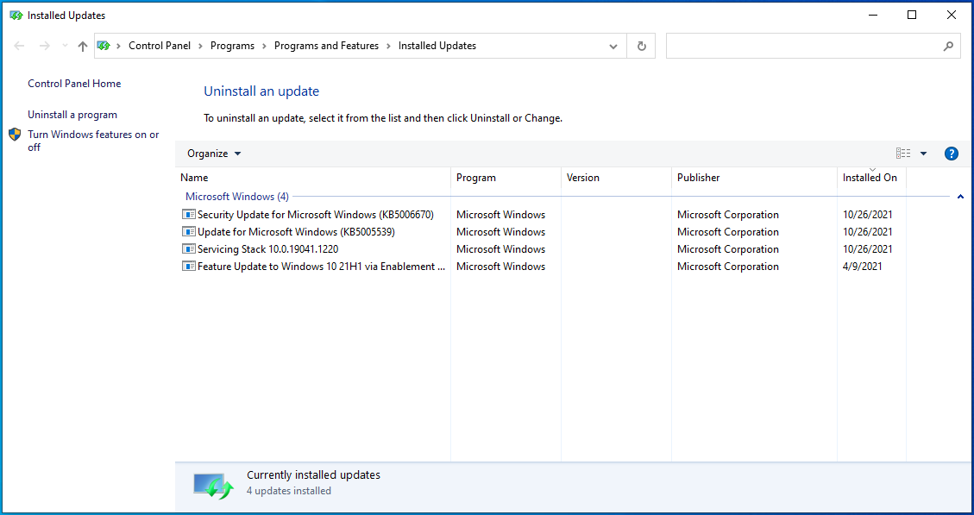Click the shield icon beside Turn Windows features
Screen dimensions: 974x515
coord(14,134)
